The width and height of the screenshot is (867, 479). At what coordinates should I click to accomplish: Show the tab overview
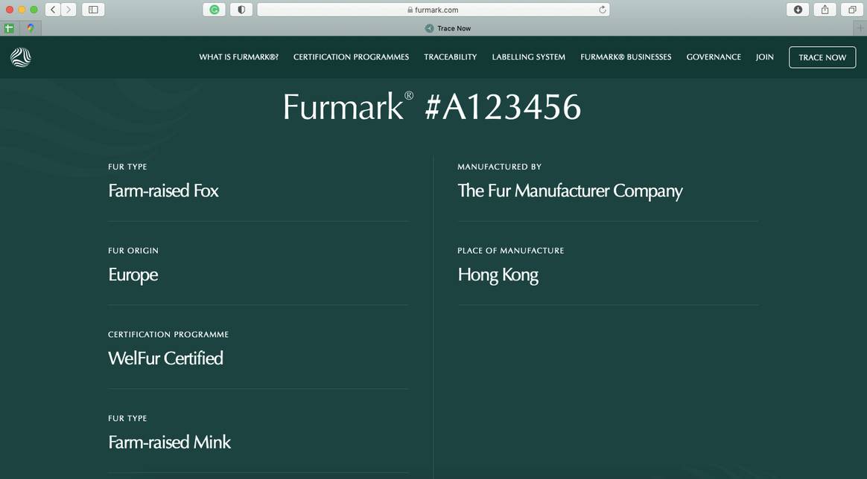click(852, 10)
